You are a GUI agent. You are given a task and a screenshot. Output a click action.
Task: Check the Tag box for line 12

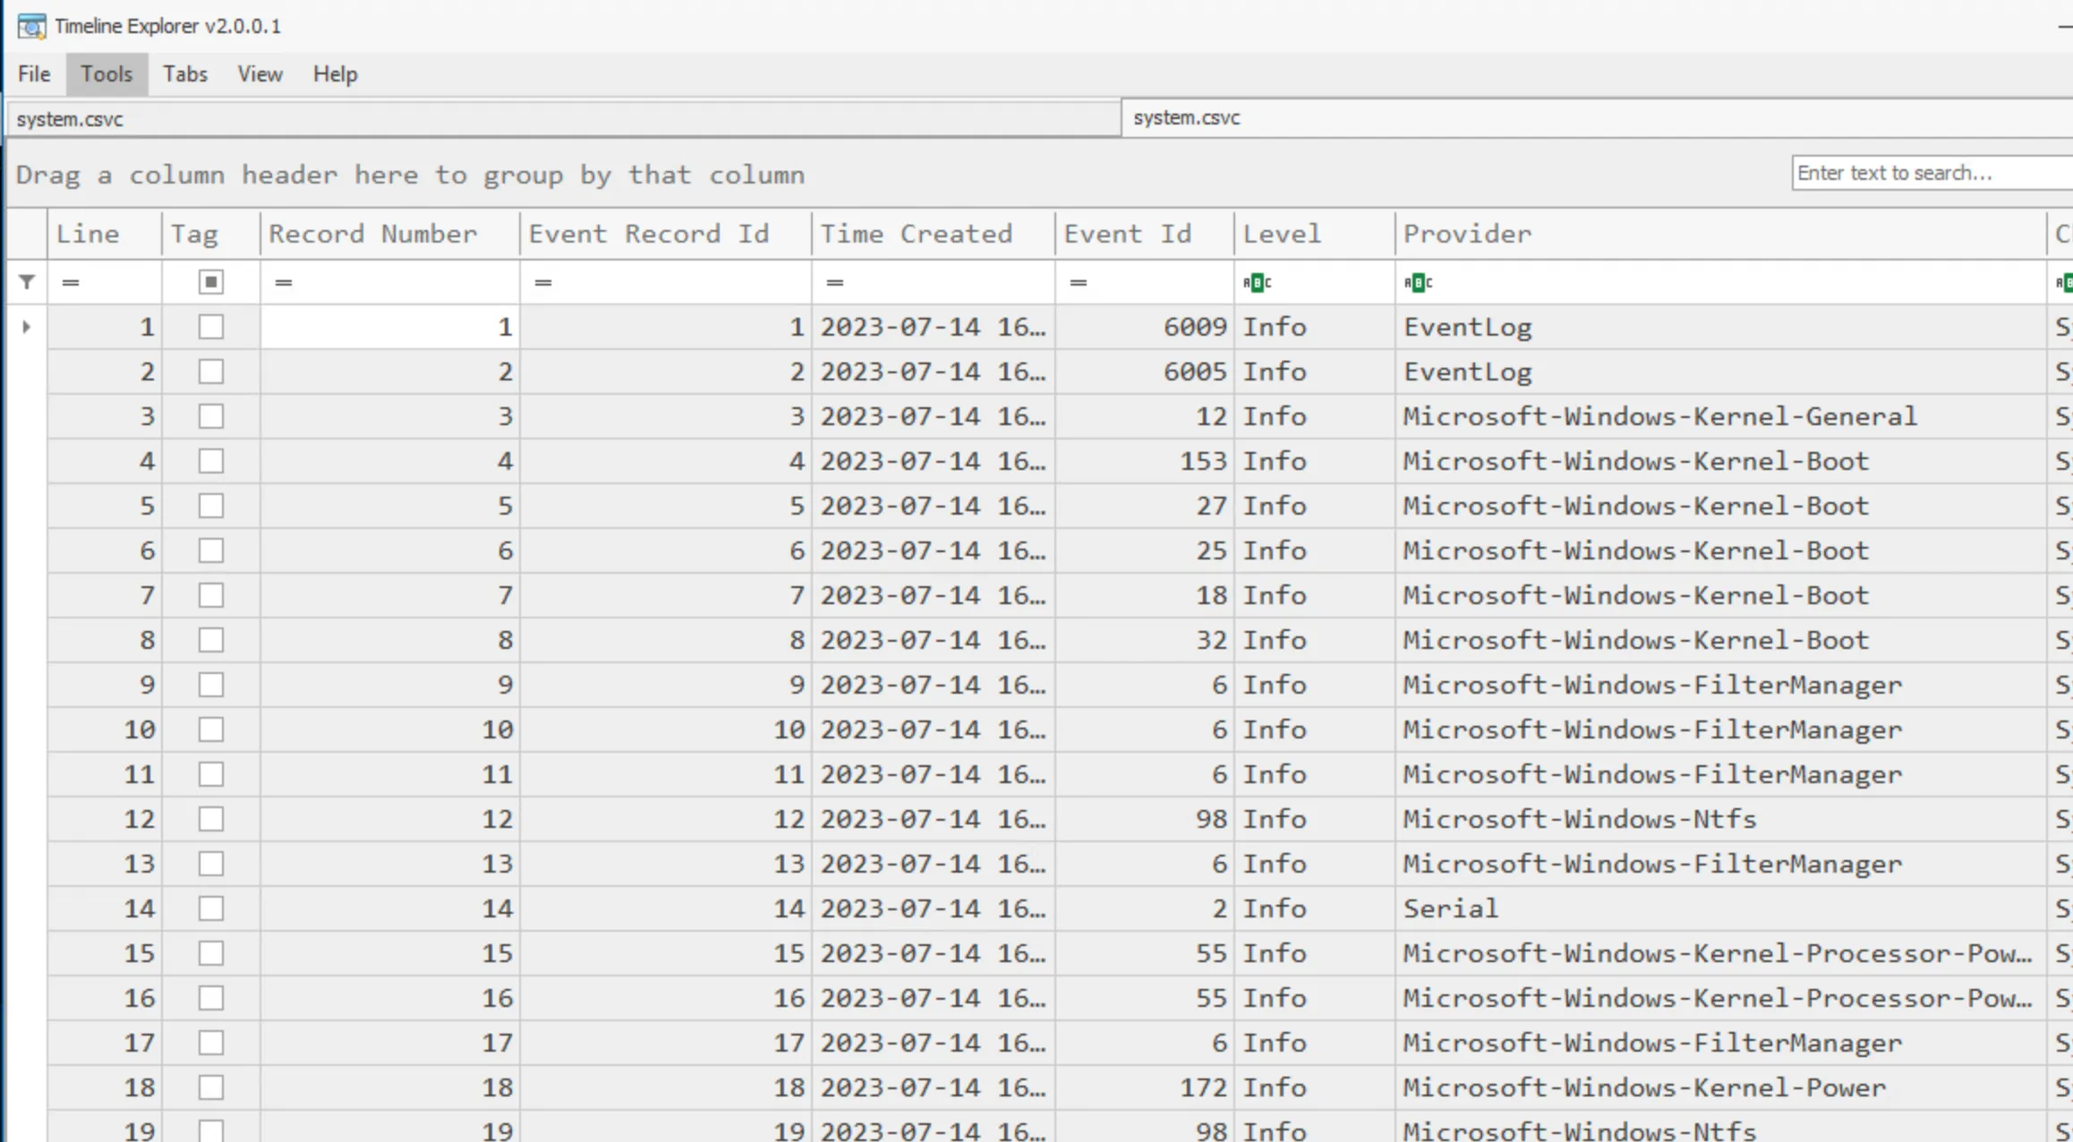click(211, 819)
